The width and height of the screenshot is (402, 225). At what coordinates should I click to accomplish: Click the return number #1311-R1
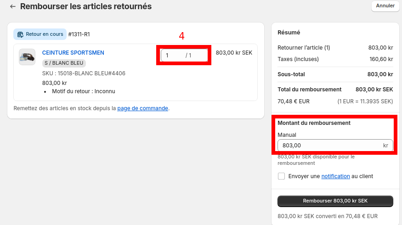(79, 34)
